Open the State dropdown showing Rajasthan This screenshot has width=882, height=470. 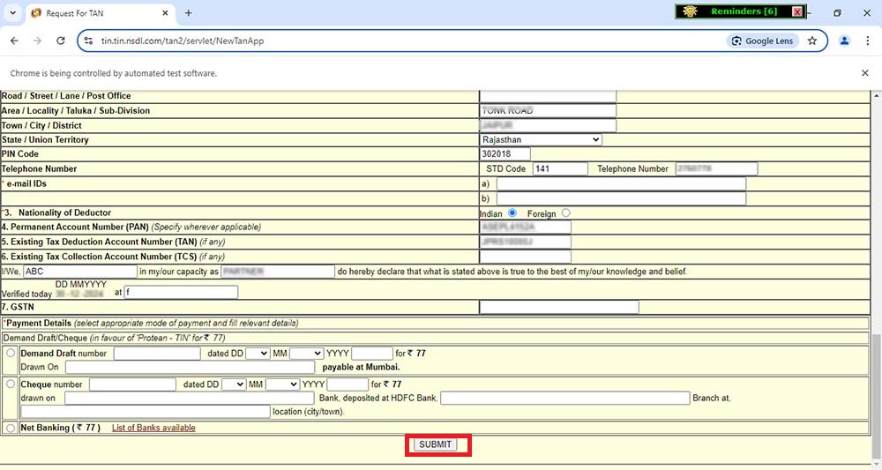[x=541, y=139]
